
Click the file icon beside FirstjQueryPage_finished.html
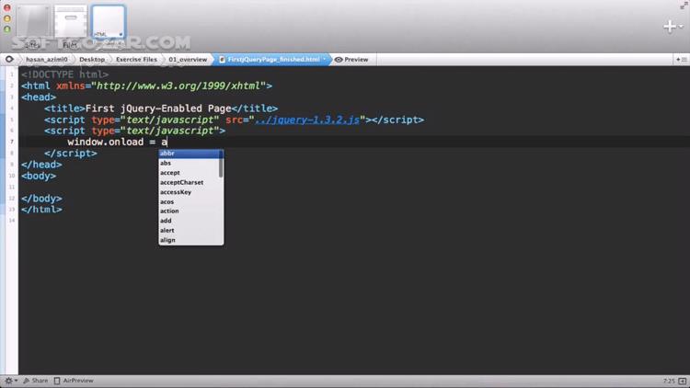click(223, 60)
